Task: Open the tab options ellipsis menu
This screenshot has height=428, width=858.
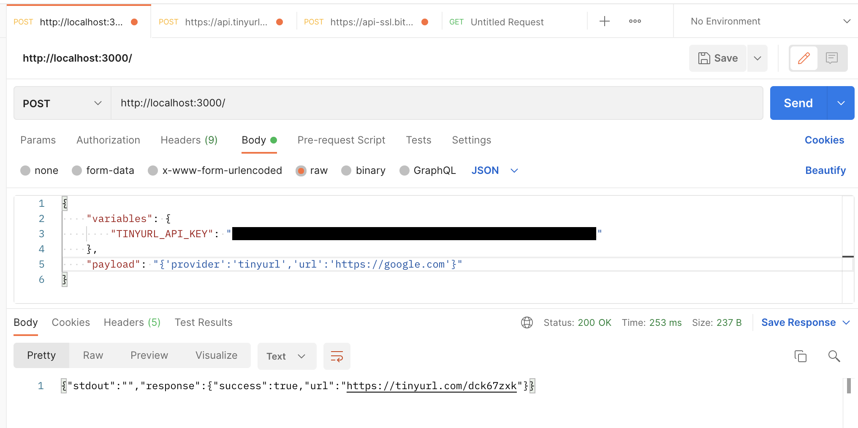Action: pos(635,22)
